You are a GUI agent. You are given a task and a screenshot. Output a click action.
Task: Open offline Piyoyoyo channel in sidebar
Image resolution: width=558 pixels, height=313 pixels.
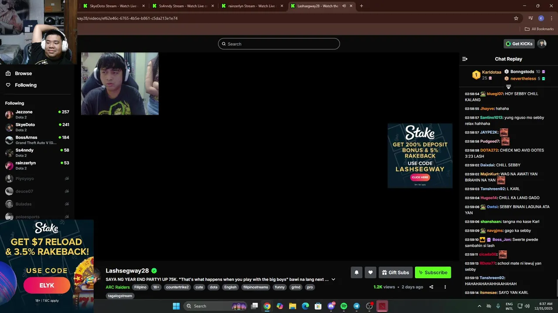point(37,178)
